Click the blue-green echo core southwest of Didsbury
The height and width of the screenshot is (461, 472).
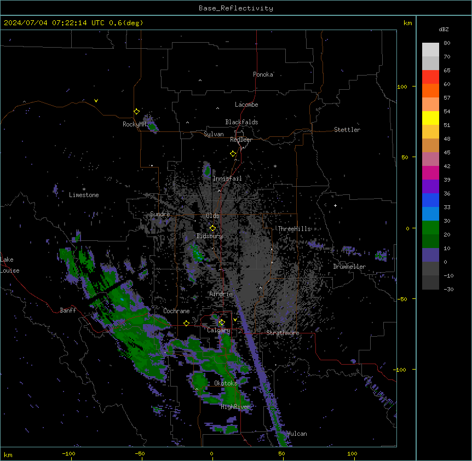pyautogui.click(x=198, y=254)
